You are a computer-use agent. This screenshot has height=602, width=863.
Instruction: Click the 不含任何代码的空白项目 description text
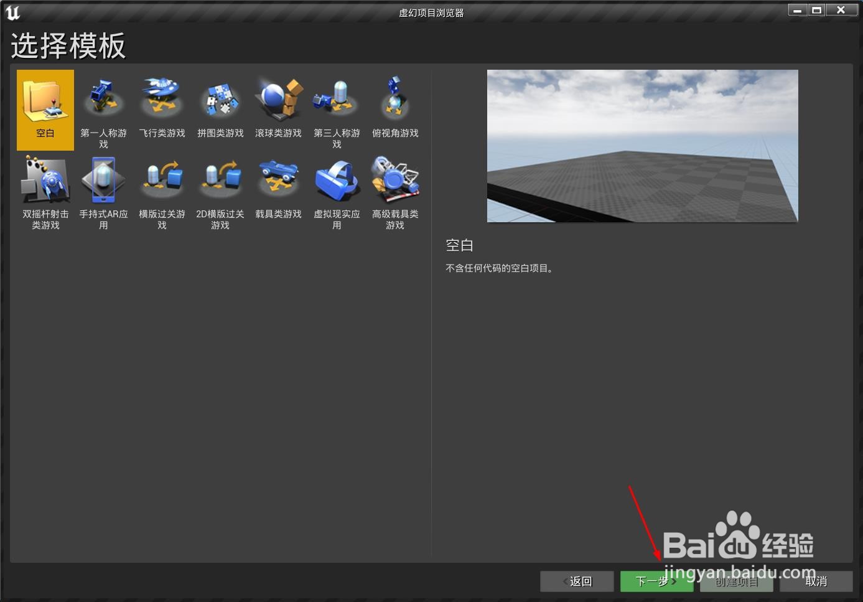click(499, 268)
